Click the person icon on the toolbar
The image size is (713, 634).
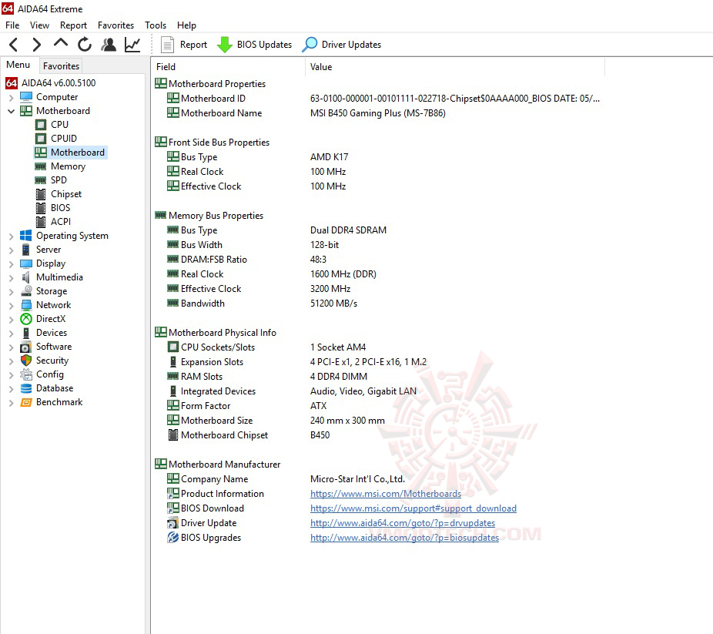click(x=109, y=45)
